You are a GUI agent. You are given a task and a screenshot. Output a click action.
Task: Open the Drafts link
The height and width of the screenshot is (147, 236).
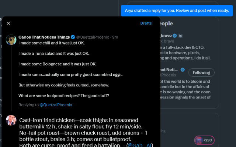(146, 23)
